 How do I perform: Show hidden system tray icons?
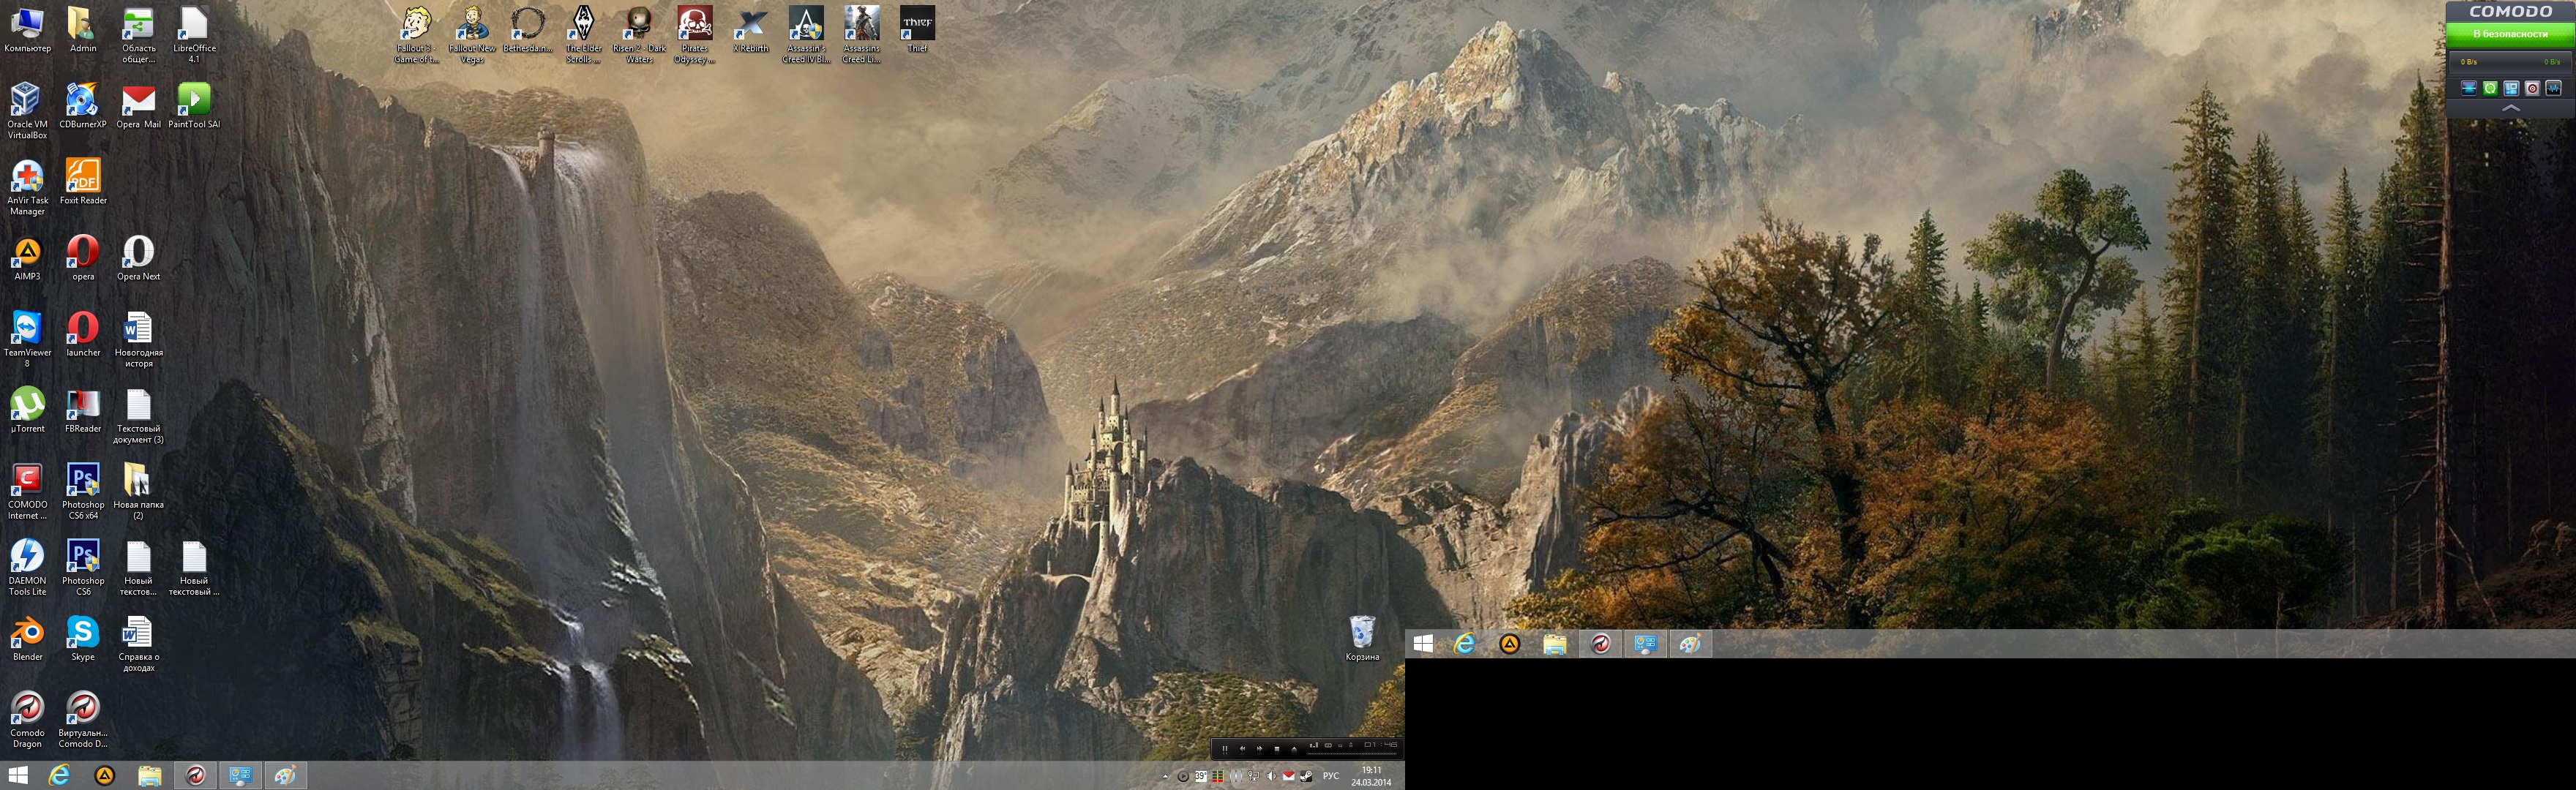(1165, 777)
